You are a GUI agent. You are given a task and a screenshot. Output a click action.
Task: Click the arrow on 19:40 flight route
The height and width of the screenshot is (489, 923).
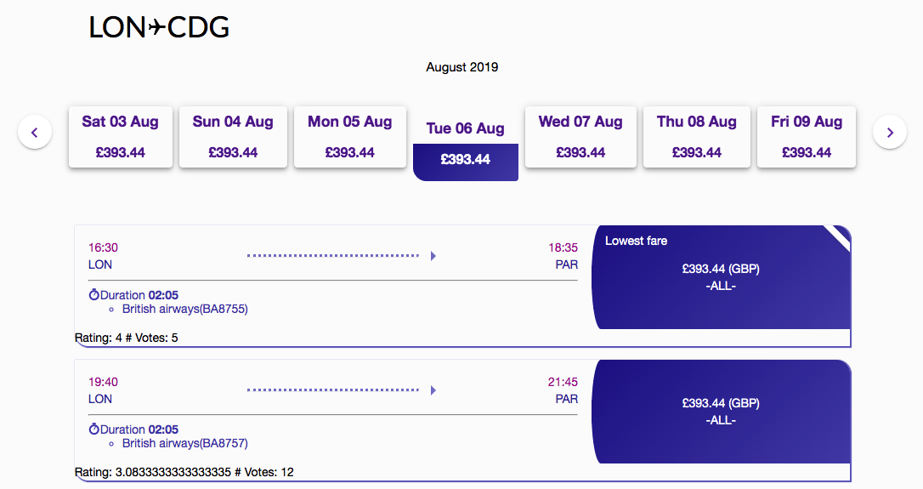tap(433, 390)
